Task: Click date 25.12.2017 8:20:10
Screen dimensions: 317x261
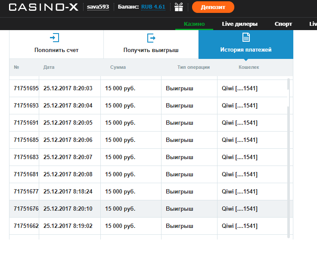Action: pyautogui.click(x=68, y=209)
